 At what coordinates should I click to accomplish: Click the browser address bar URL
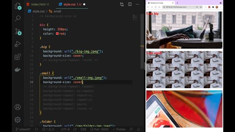(x=176, y=7)
